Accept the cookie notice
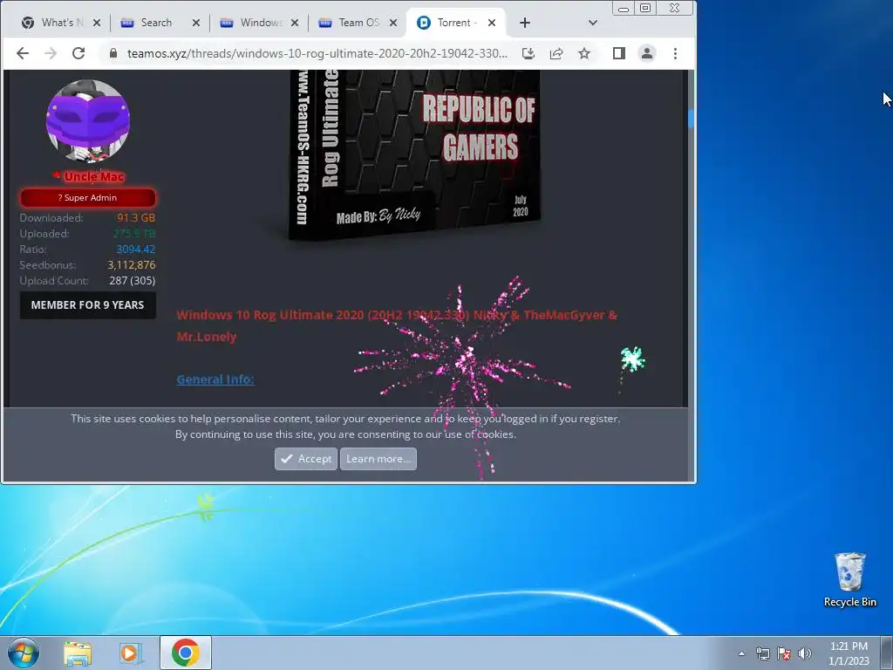This screenshot has width=893, height=670. pyautogui.click(x=306, y=459)
